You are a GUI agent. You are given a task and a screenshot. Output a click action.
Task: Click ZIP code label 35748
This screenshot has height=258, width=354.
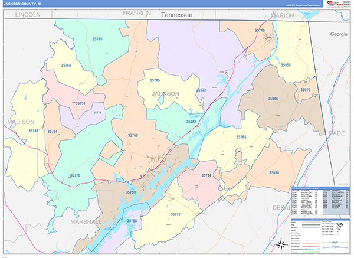coord(34,131)
